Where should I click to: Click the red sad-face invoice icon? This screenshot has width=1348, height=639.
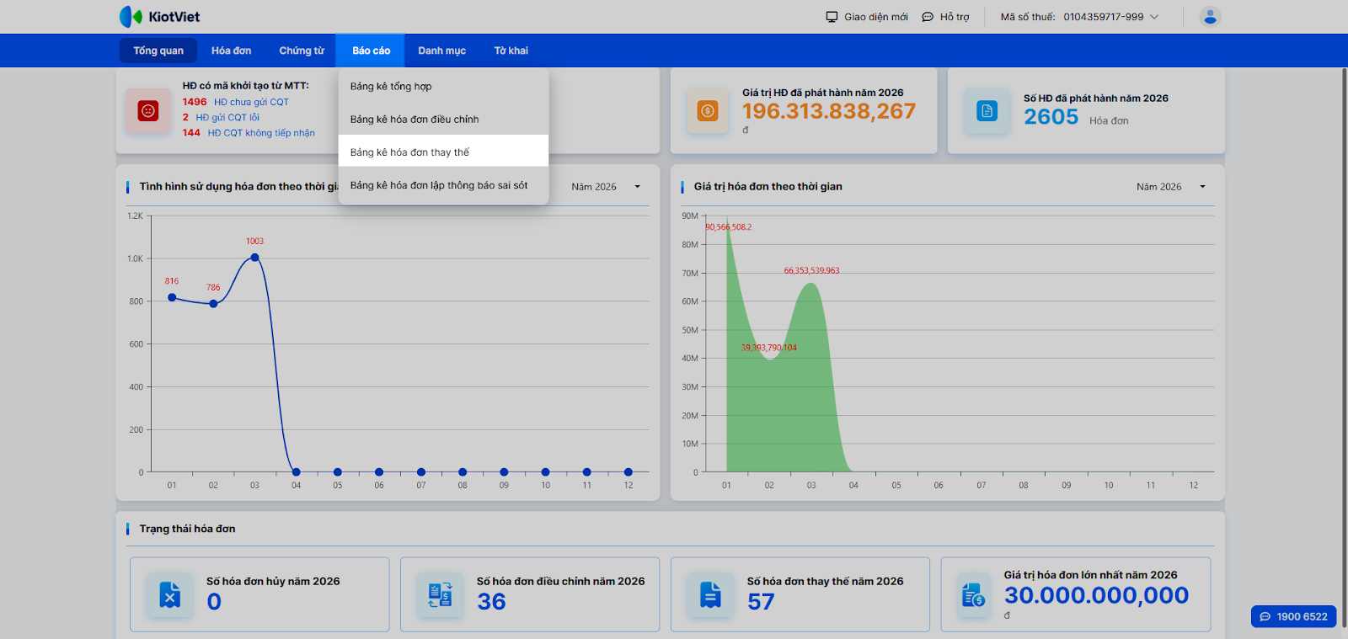click(148, 111)
